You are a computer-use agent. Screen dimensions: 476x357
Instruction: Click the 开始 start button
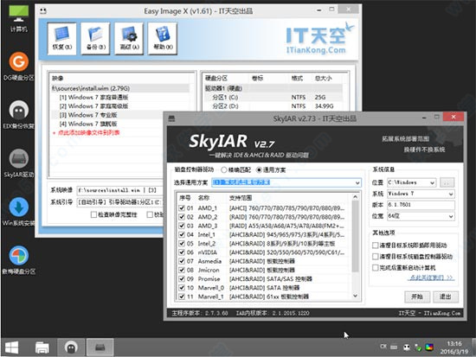pyautogui.click(x=417, y=296)
